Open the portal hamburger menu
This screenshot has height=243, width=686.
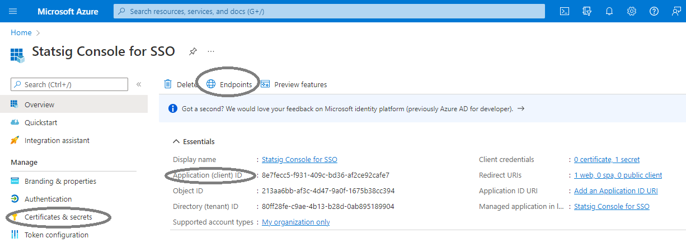coord(13,11)
